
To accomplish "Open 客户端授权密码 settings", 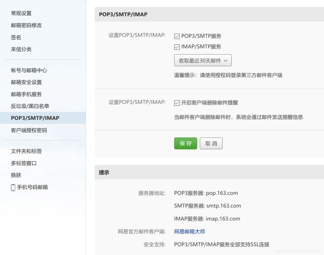I will coord(29,130).
